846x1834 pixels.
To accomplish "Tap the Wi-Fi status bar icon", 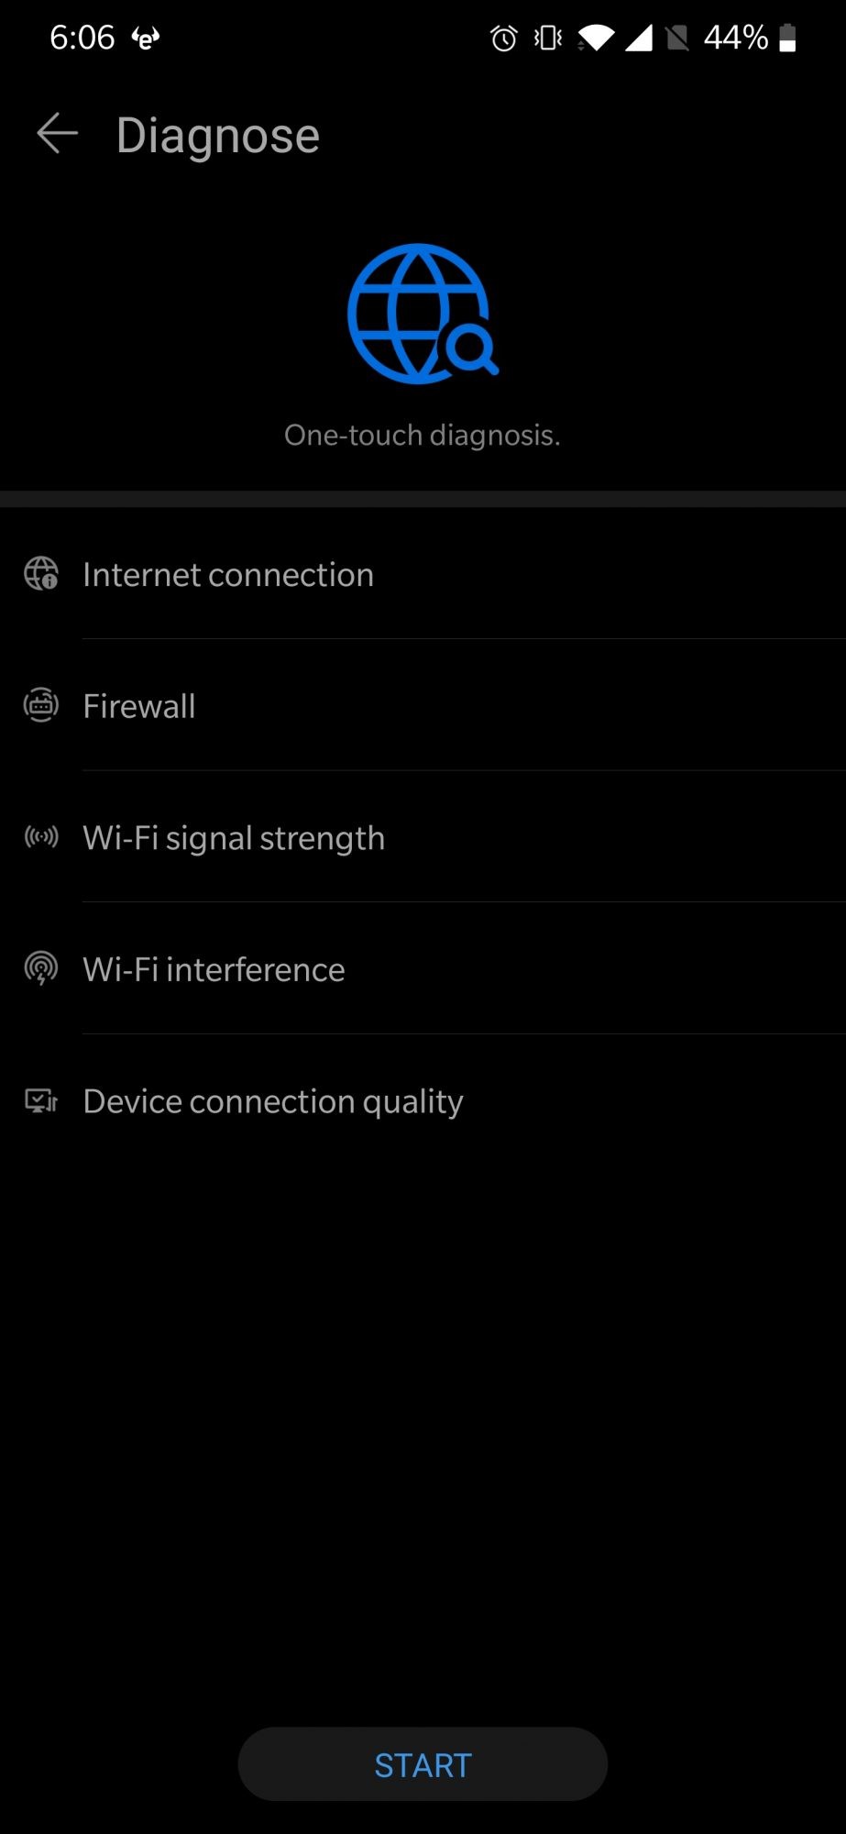I will coord(597,39).
